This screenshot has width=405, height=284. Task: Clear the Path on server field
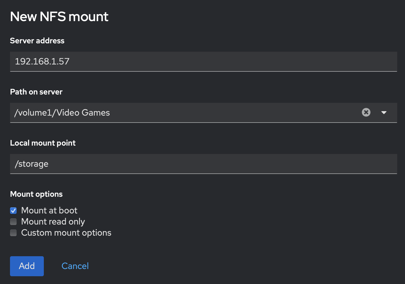click(x=366, y=112)
